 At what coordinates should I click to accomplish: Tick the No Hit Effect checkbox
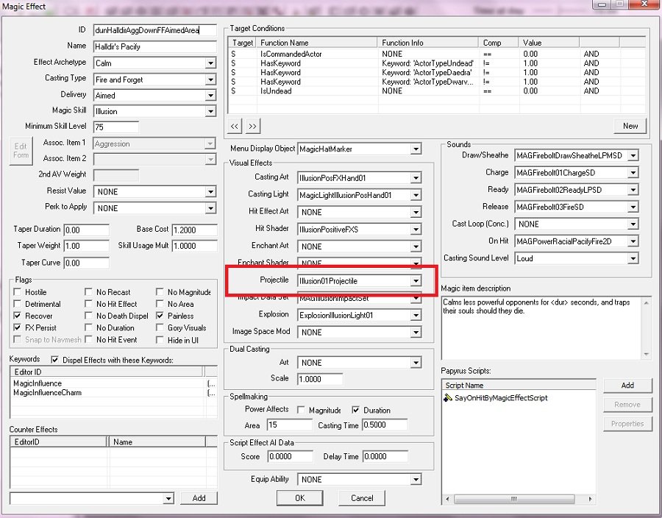pyautogui.click(x=89, y=304)
